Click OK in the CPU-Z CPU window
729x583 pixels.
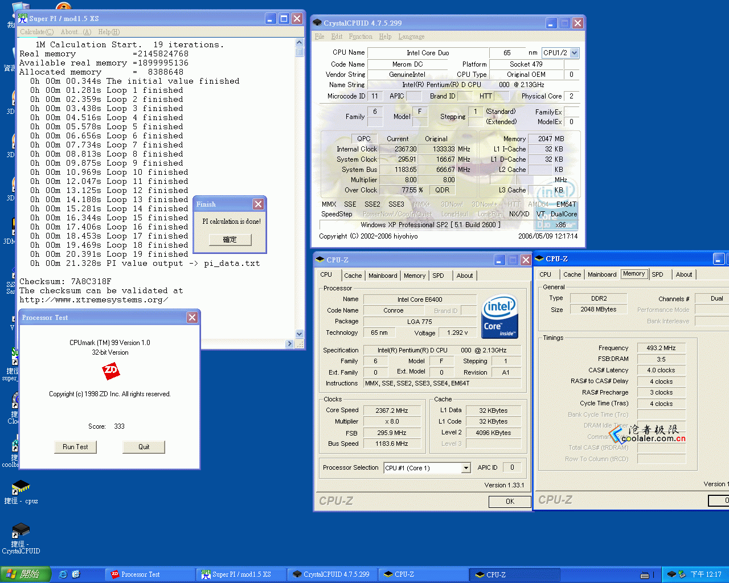point(510,502)
